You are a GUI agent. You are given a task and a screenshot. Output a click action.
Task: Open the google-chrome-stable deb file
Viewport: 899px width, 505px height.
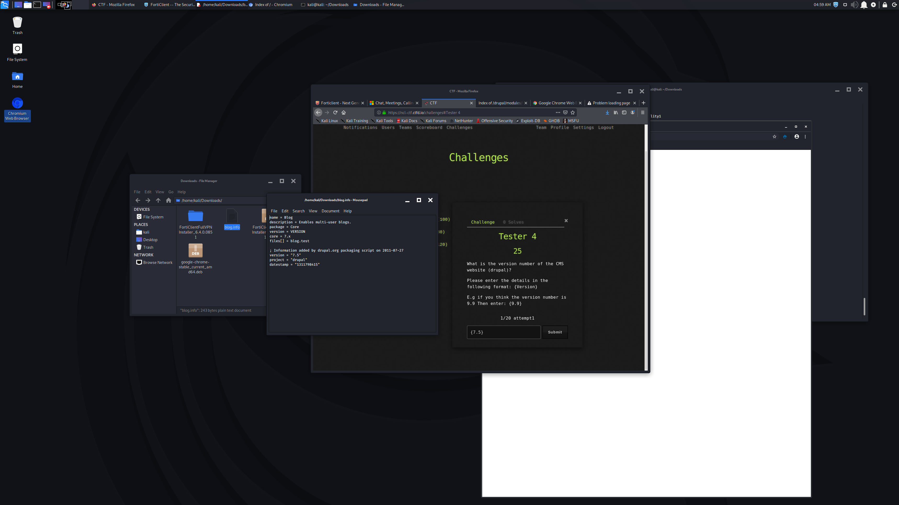[x=195, y=251]
